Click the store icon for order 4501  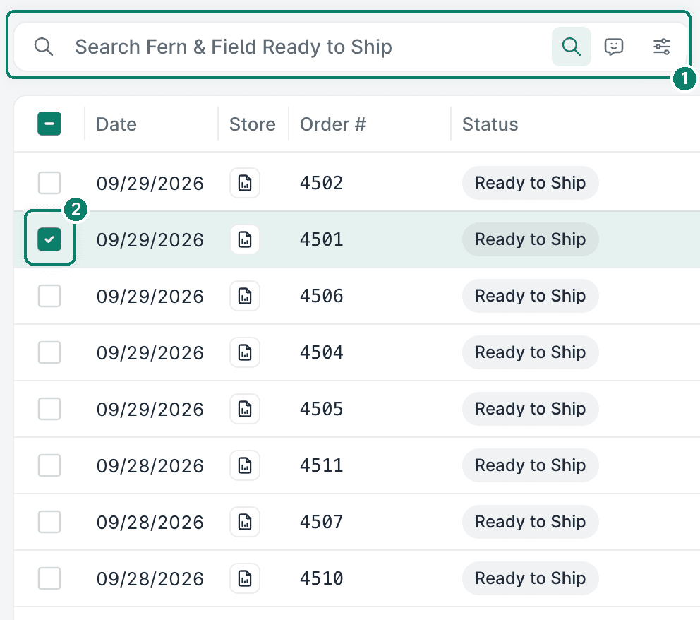point(245,239)
